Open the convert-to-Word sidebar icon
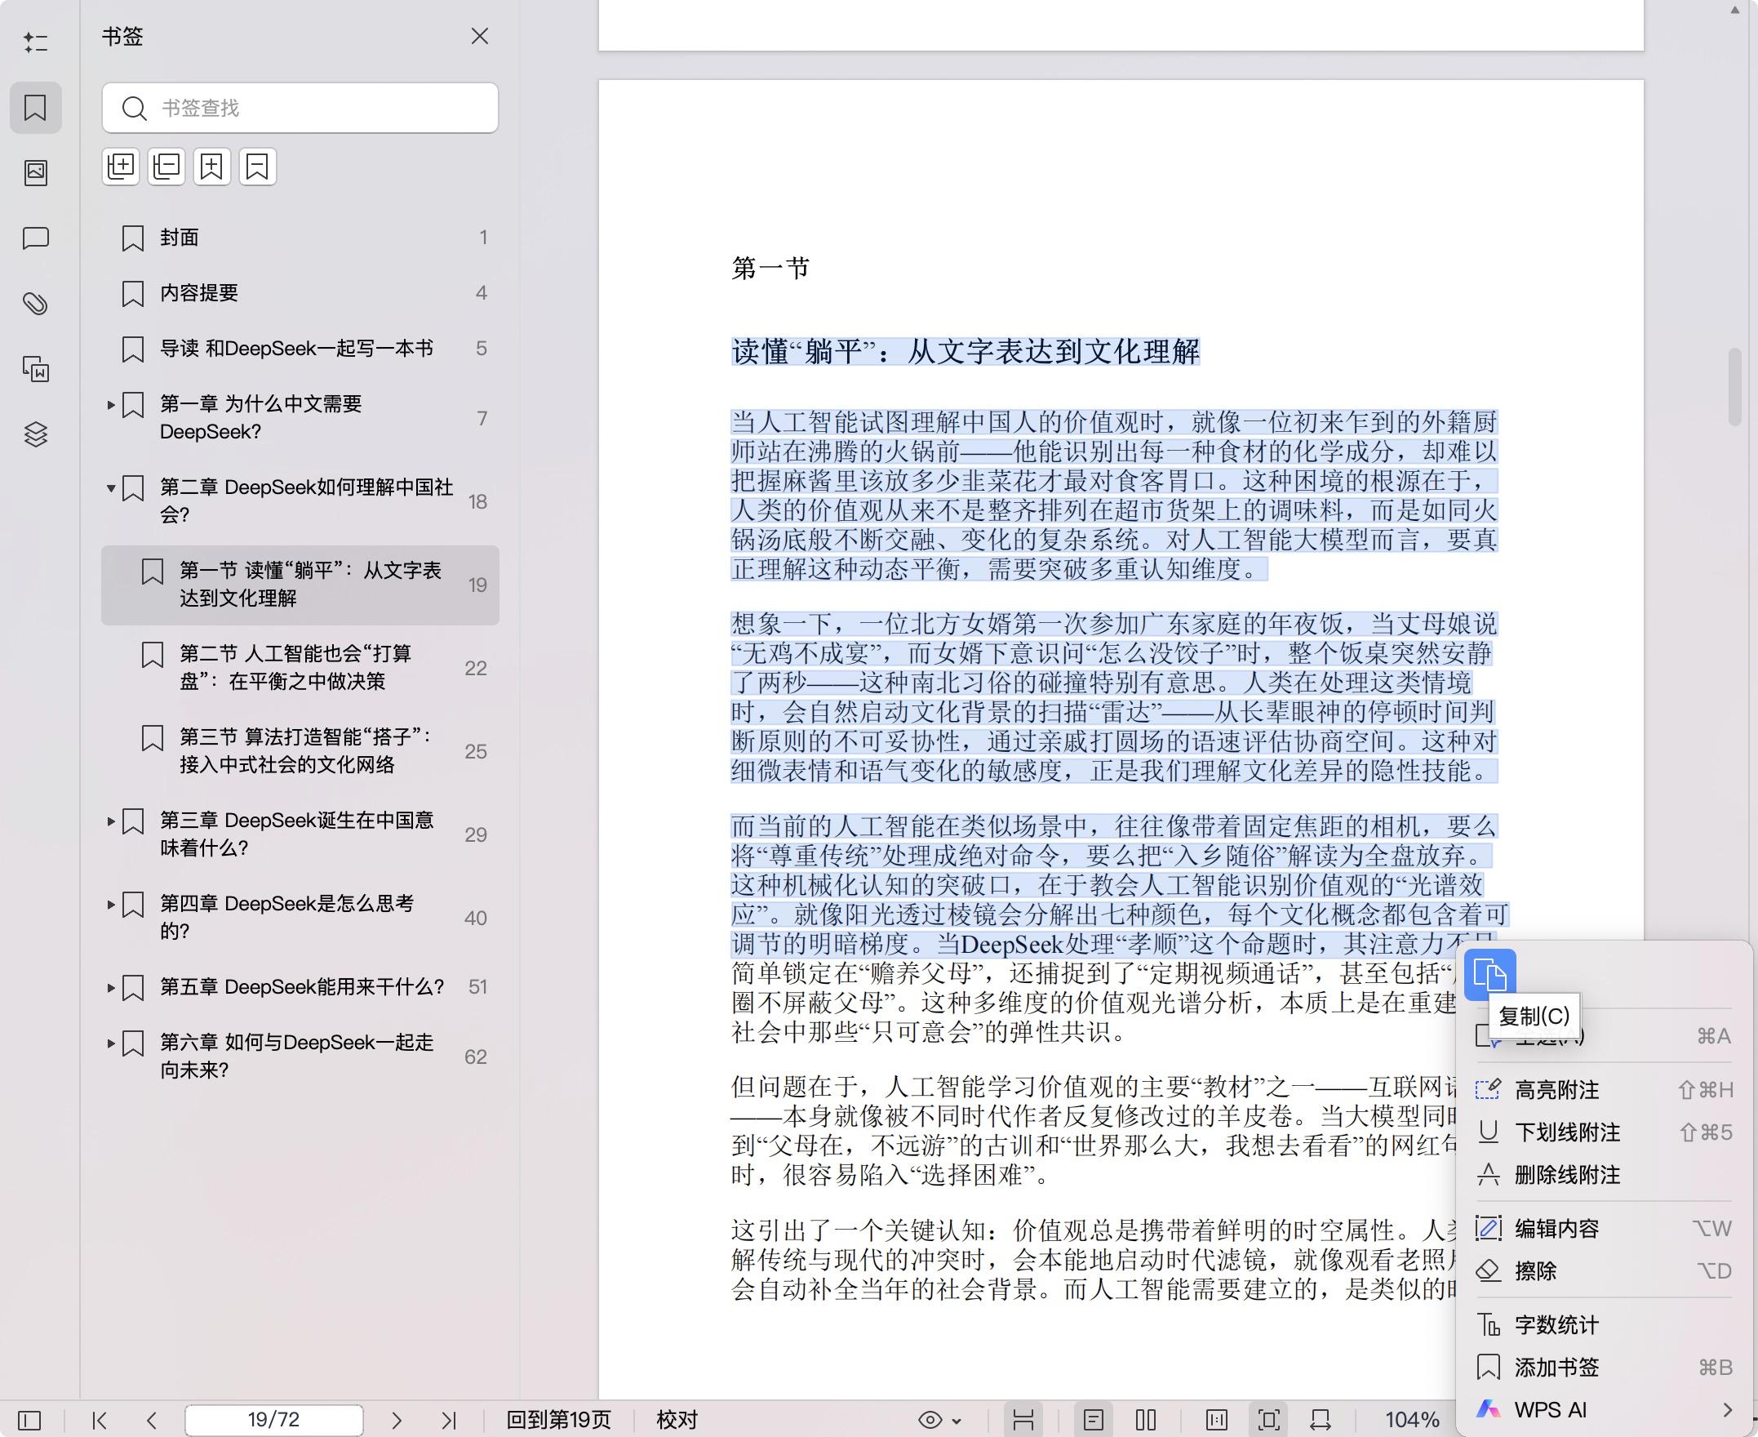 pos(36,369)
